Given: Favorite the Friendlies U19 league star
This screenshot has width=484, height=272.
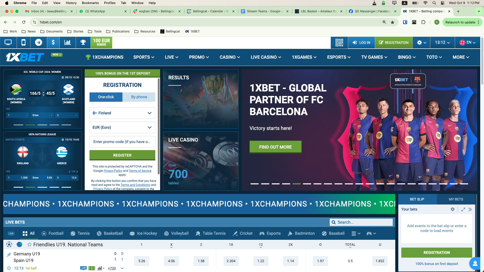Looking at the screenshot, I should pyautogui.click(x=29, y=245).
